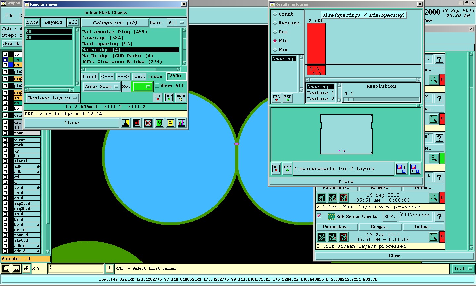
Task: Select 'SMDs Clearance Bridge (274)' category
Action: [x=122, y=62]
